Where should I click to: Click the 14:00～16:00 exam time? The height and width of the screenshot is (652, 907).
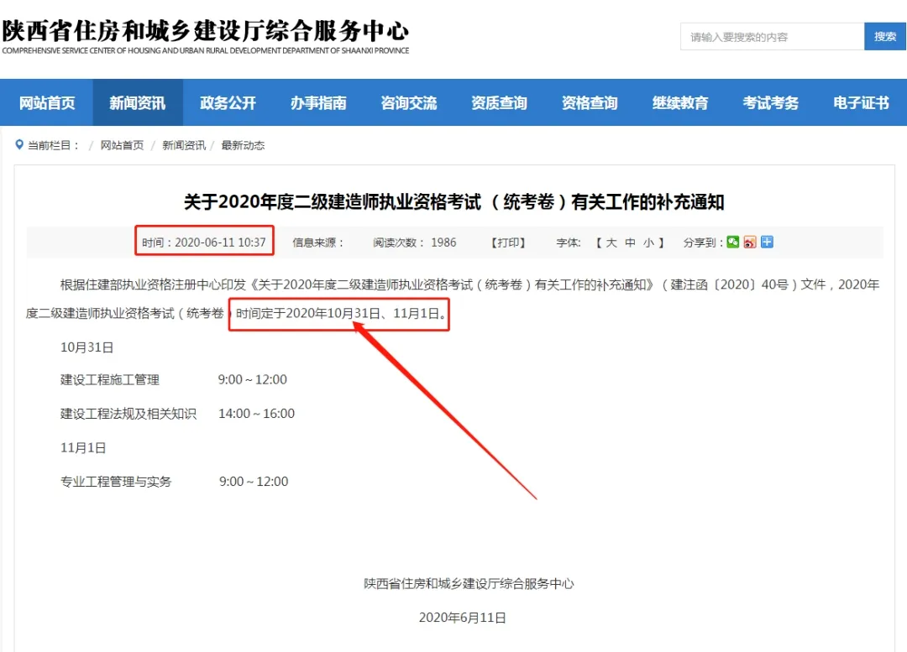[257, 414]
